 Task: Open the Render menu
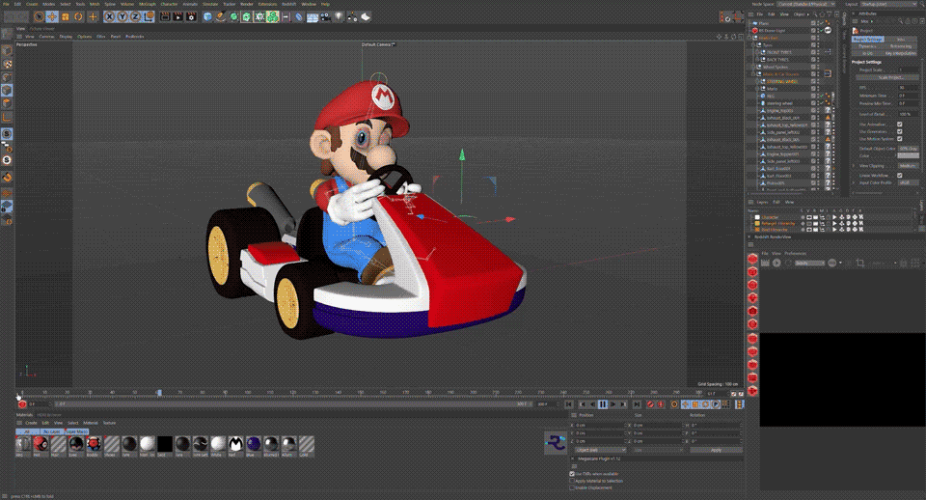[x=246, y=4]
